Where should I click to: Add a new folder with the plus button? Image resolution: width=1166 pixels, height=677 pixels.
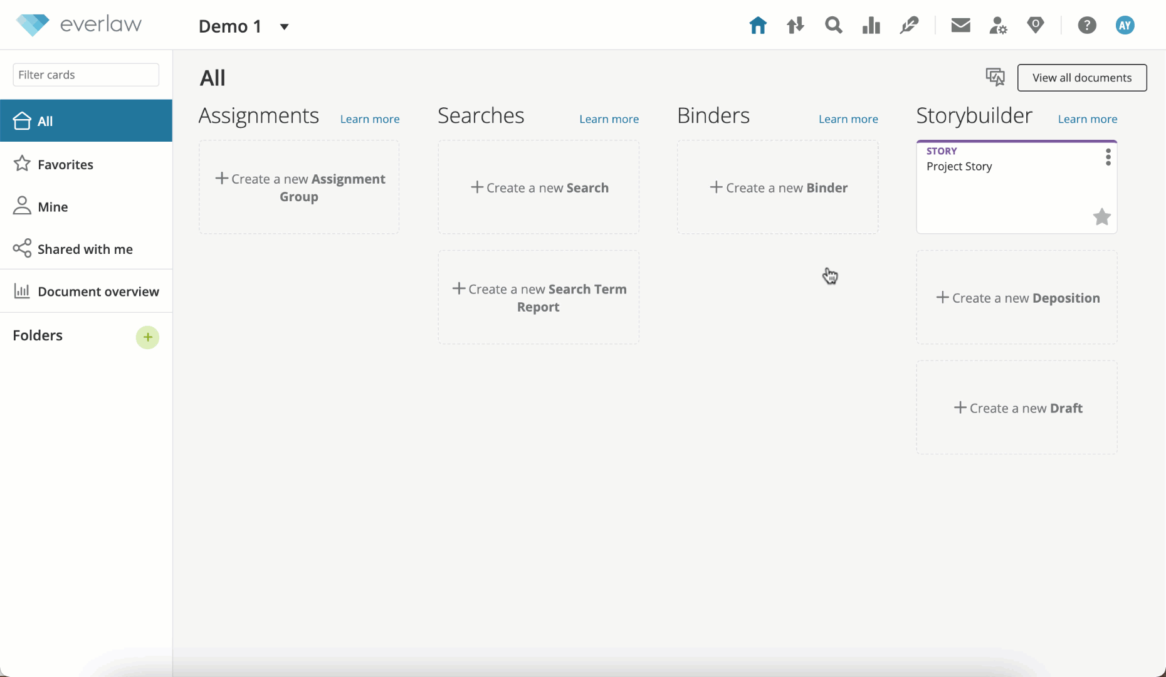pyautogui.click(x=147, y=337)
